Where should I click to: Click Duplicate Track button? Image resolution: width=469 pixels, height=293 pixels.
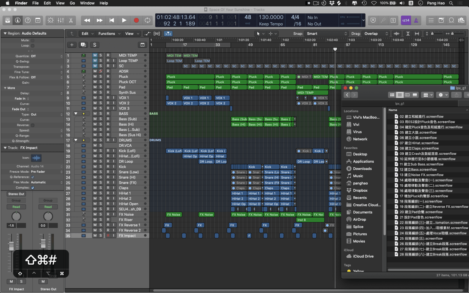click(83, 45)
